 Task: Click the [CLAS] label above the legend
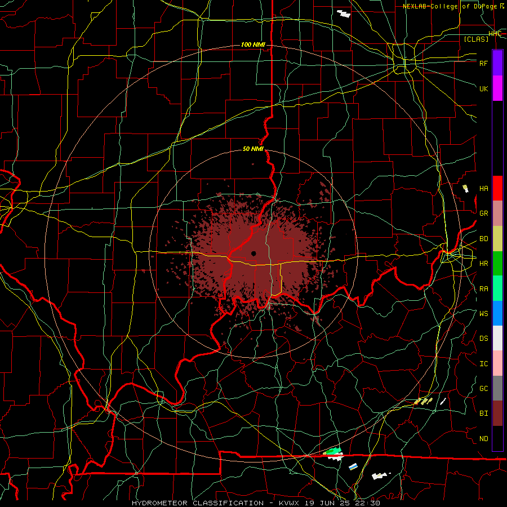[x=476, y=39]
